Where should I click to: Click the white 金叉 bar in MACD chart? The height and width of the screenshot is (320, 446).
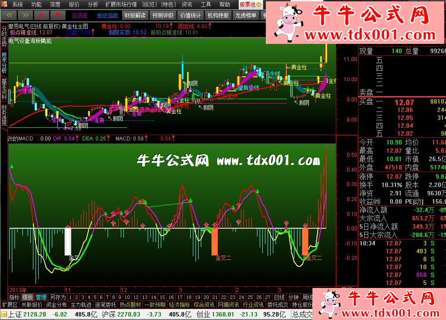[68, 241]
